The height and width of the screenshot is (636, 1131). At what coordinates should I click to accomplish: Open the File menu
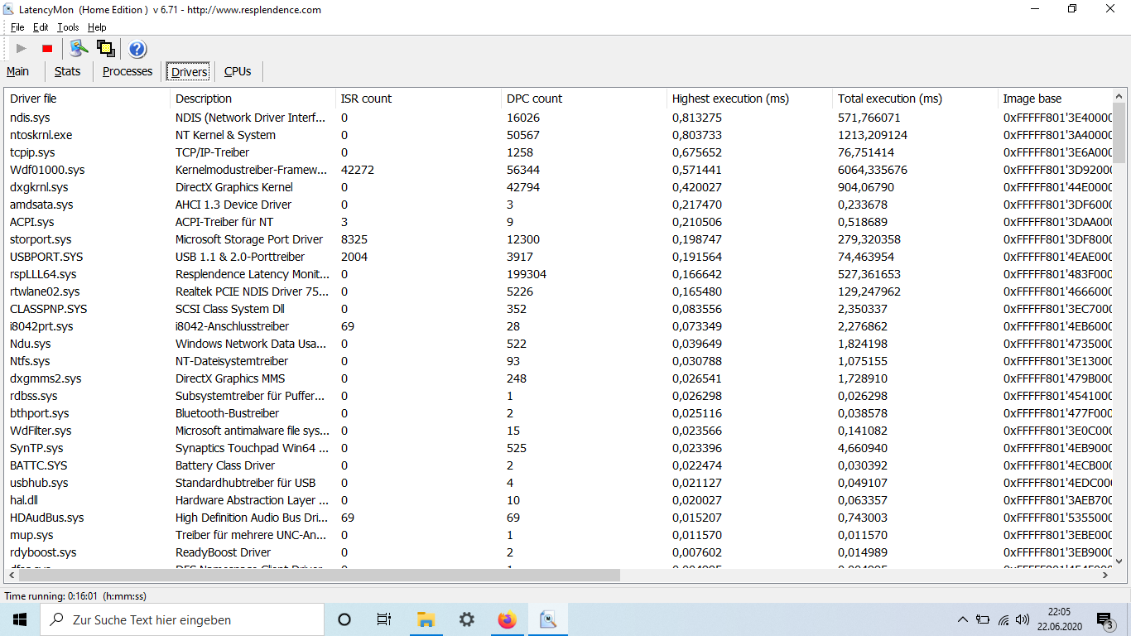click(17, 27)
